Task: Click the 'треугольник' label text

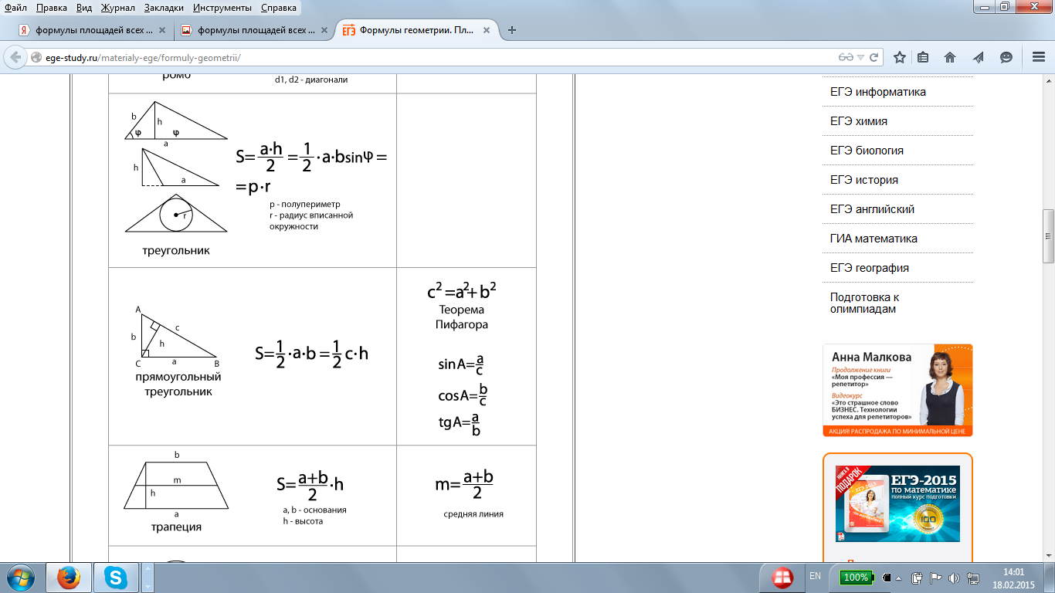Action: [175, 251]
